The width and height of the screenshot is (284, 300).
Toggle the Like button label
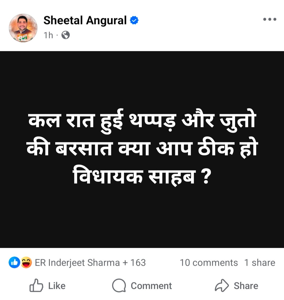pos(57,286)
